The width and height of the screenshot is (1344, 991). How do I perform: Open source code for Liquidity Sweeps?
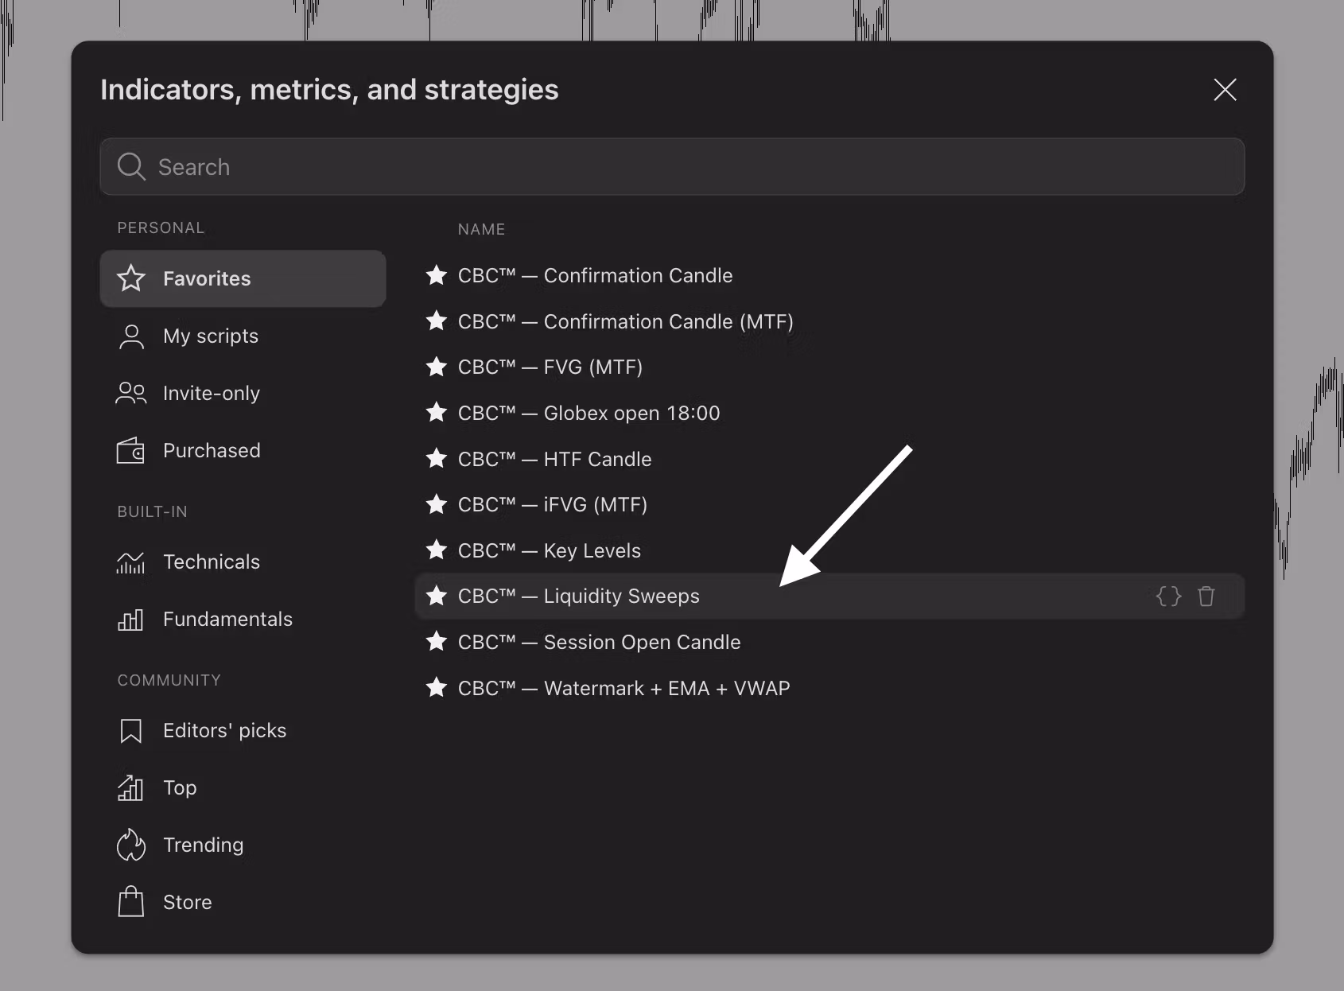[x=1168, y=597]
